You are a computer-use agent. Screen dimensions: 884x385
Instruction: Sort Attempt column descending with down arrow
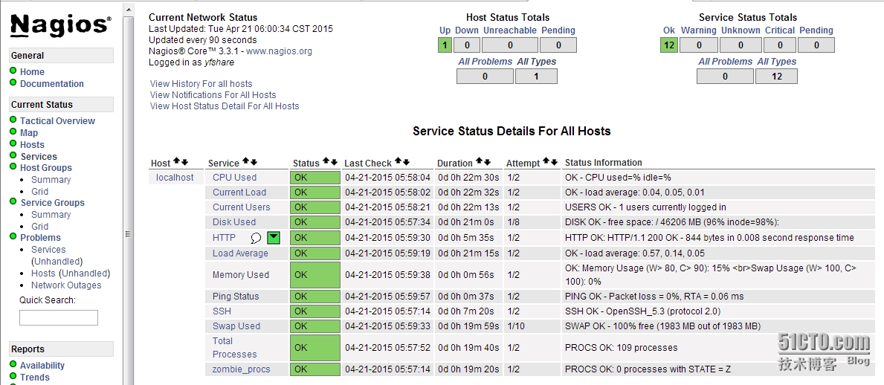pyautogui.click(x=554, y=161)
